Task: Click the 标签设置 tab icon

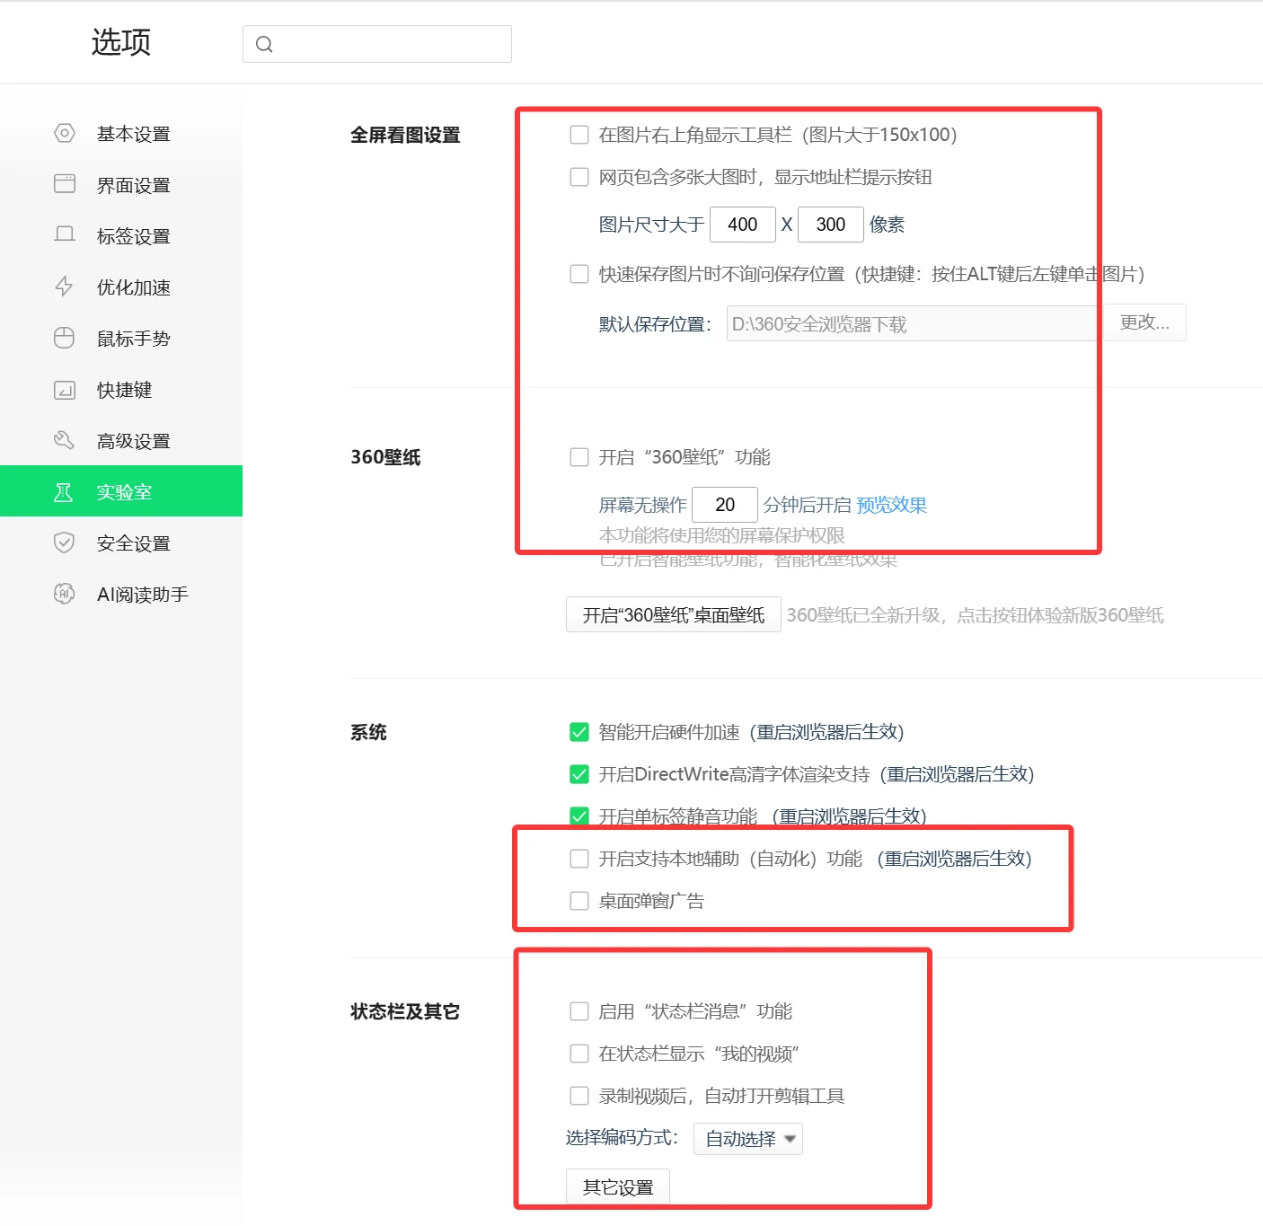Action: (65, 234)
